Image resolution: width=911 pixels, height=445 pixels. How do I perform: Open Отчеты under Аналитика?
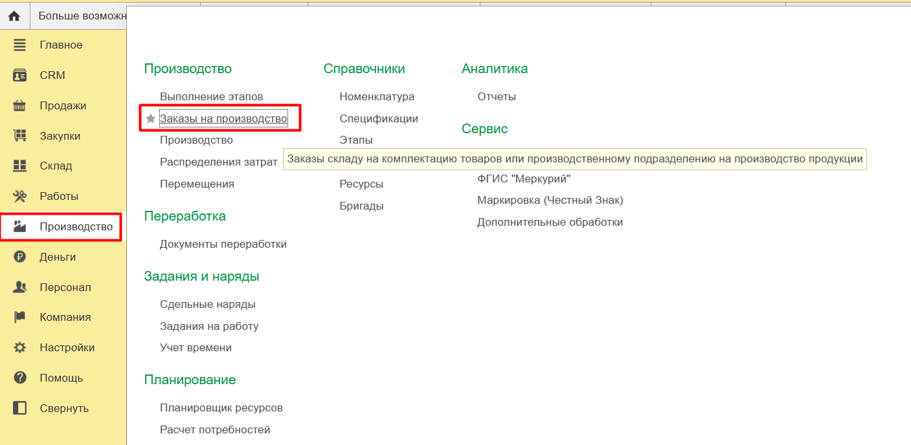click(497, 96)
